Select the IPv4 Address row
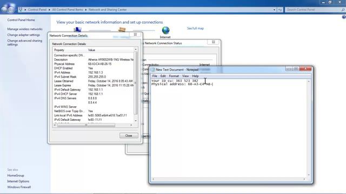346x194 pixels. [94, 72]
